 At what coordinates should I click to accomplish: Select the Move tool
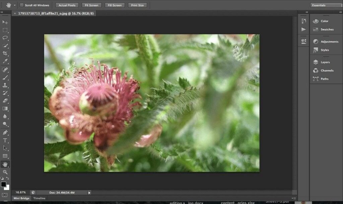pyautogui.click(x=5, y=22)
